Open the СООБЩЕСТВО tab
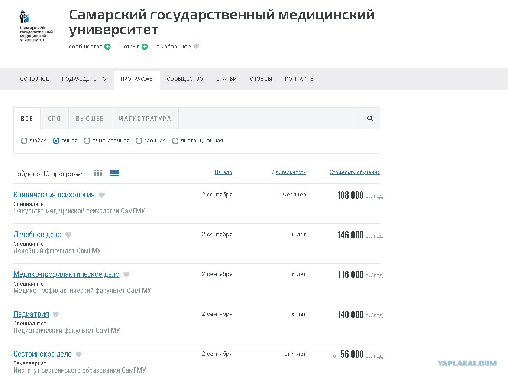The height and width of the screenshot is (376, 508). coord(185,79)
